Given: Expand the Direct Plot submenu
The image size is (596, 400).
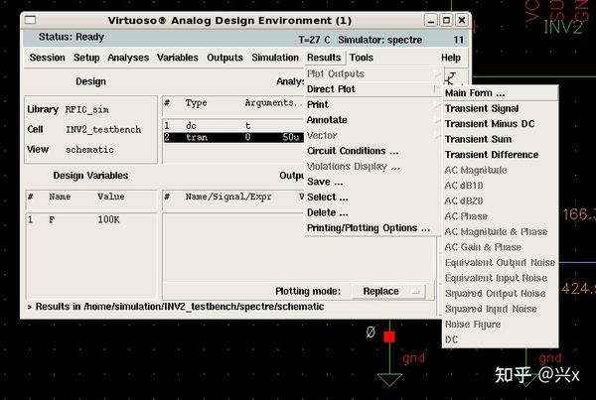Looking at the screenshot, I should pyautogui.click(x=372, y=89).
